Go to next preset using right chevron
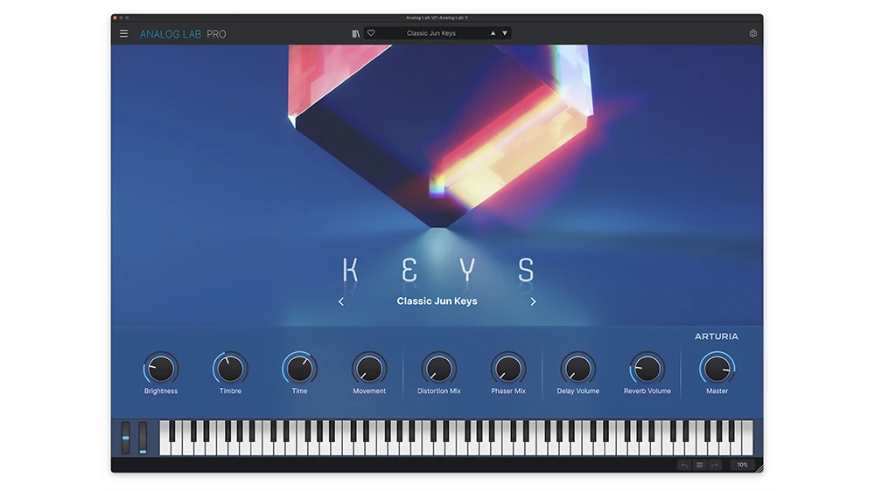 533,301
